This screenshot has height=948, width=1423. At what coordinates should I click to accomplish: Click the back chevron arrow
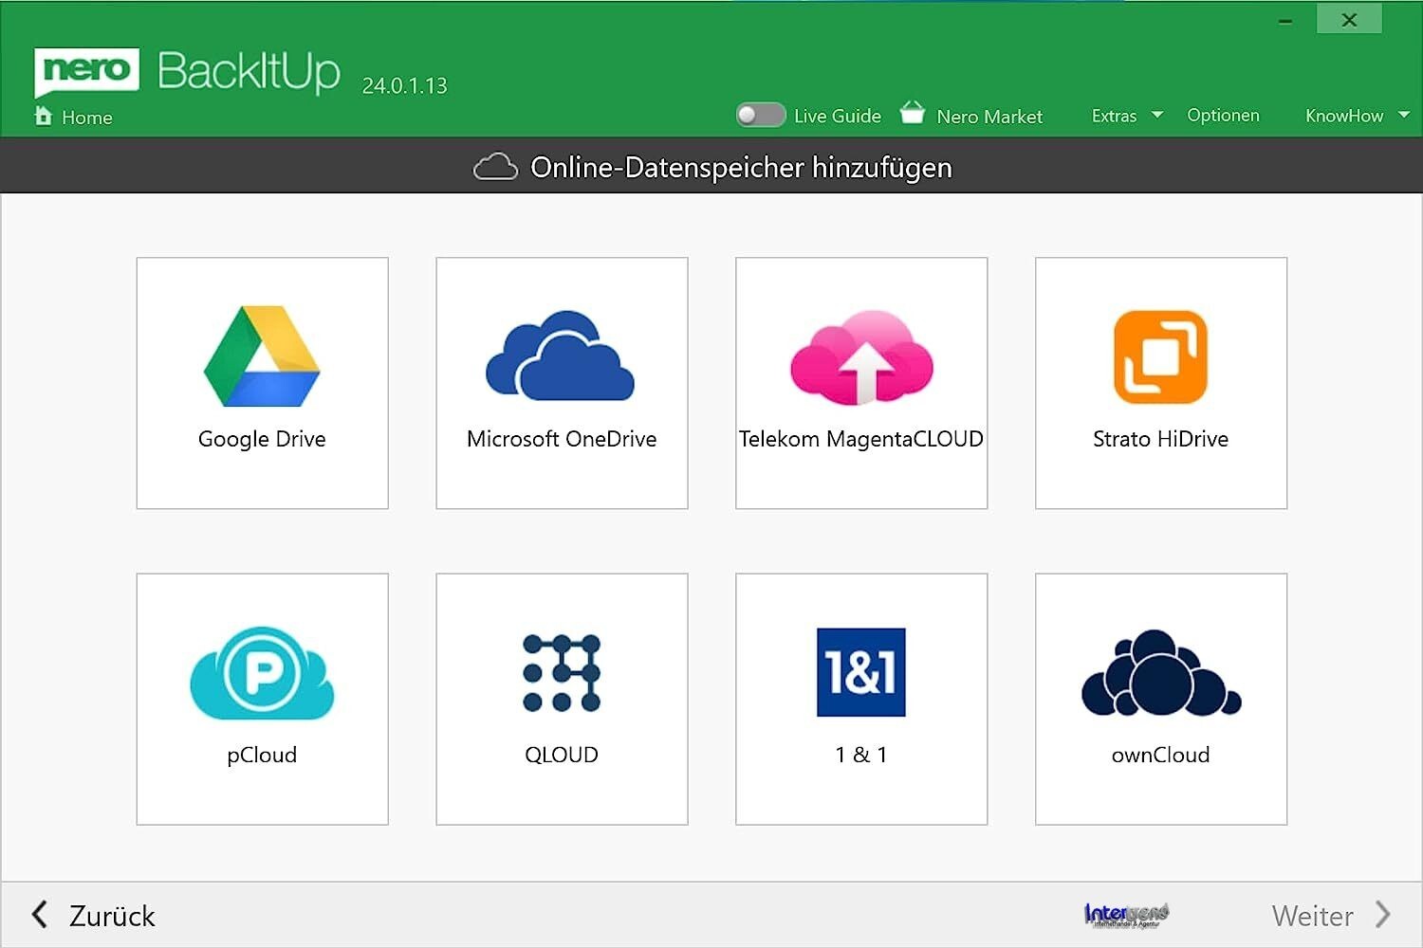coord(39,915)
